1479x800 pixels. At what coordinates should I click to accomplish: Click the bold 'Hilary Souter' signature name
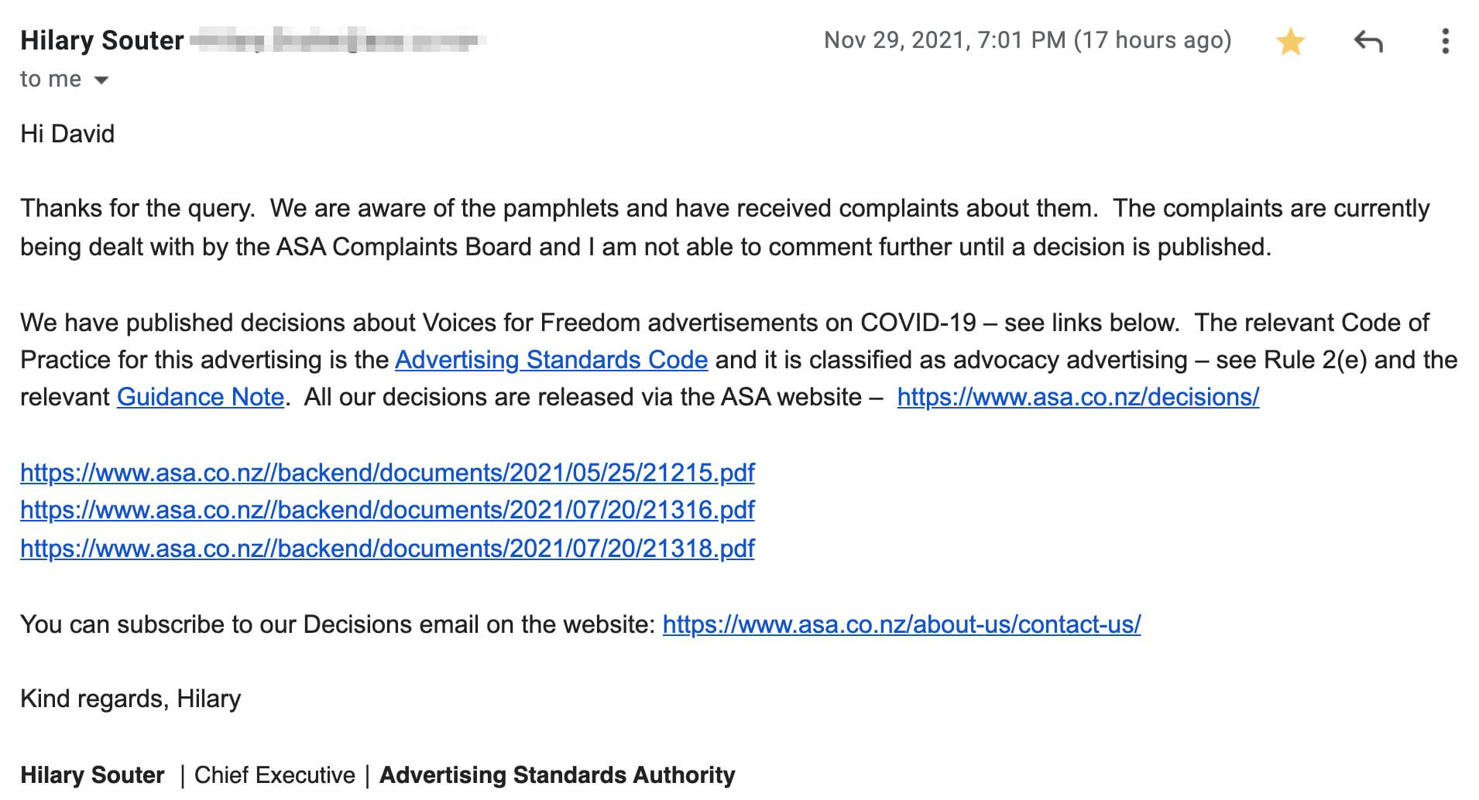pyautogui.click(x=92, y=774)
